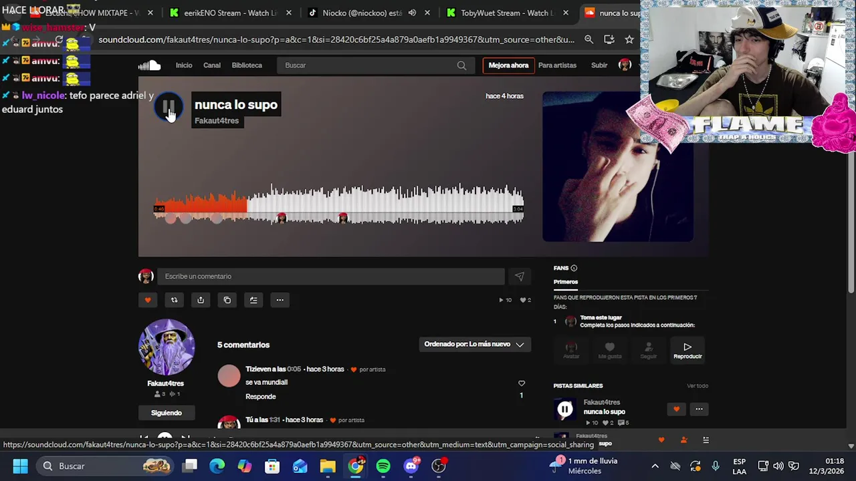Share the track with share icon
Image resolution: width=856 pixels, height=481 pixels.
pyautogui.click(x=201, y=300)
